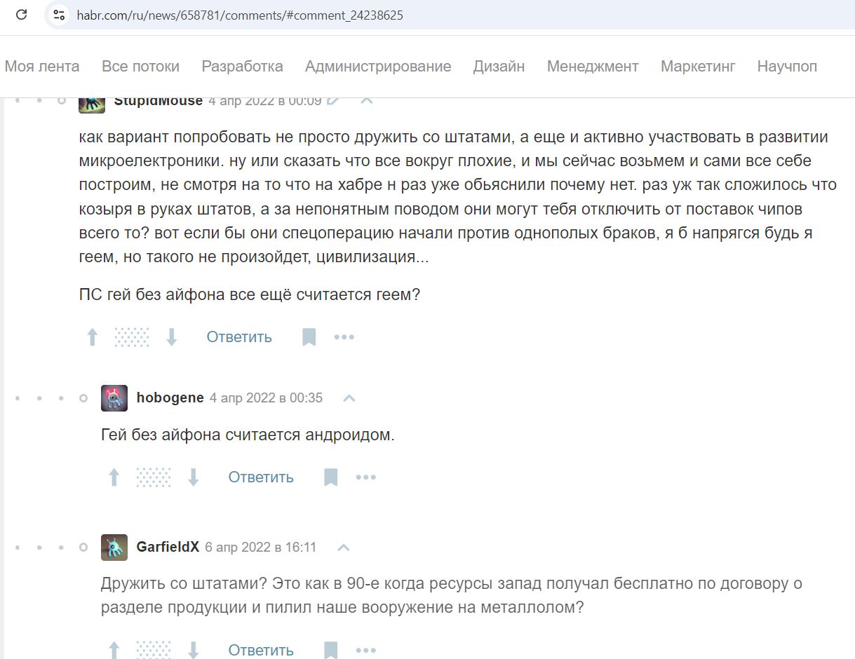Open the three-dot menu under hobogene's comment
The image size is (855, 659).
point(366,477)
